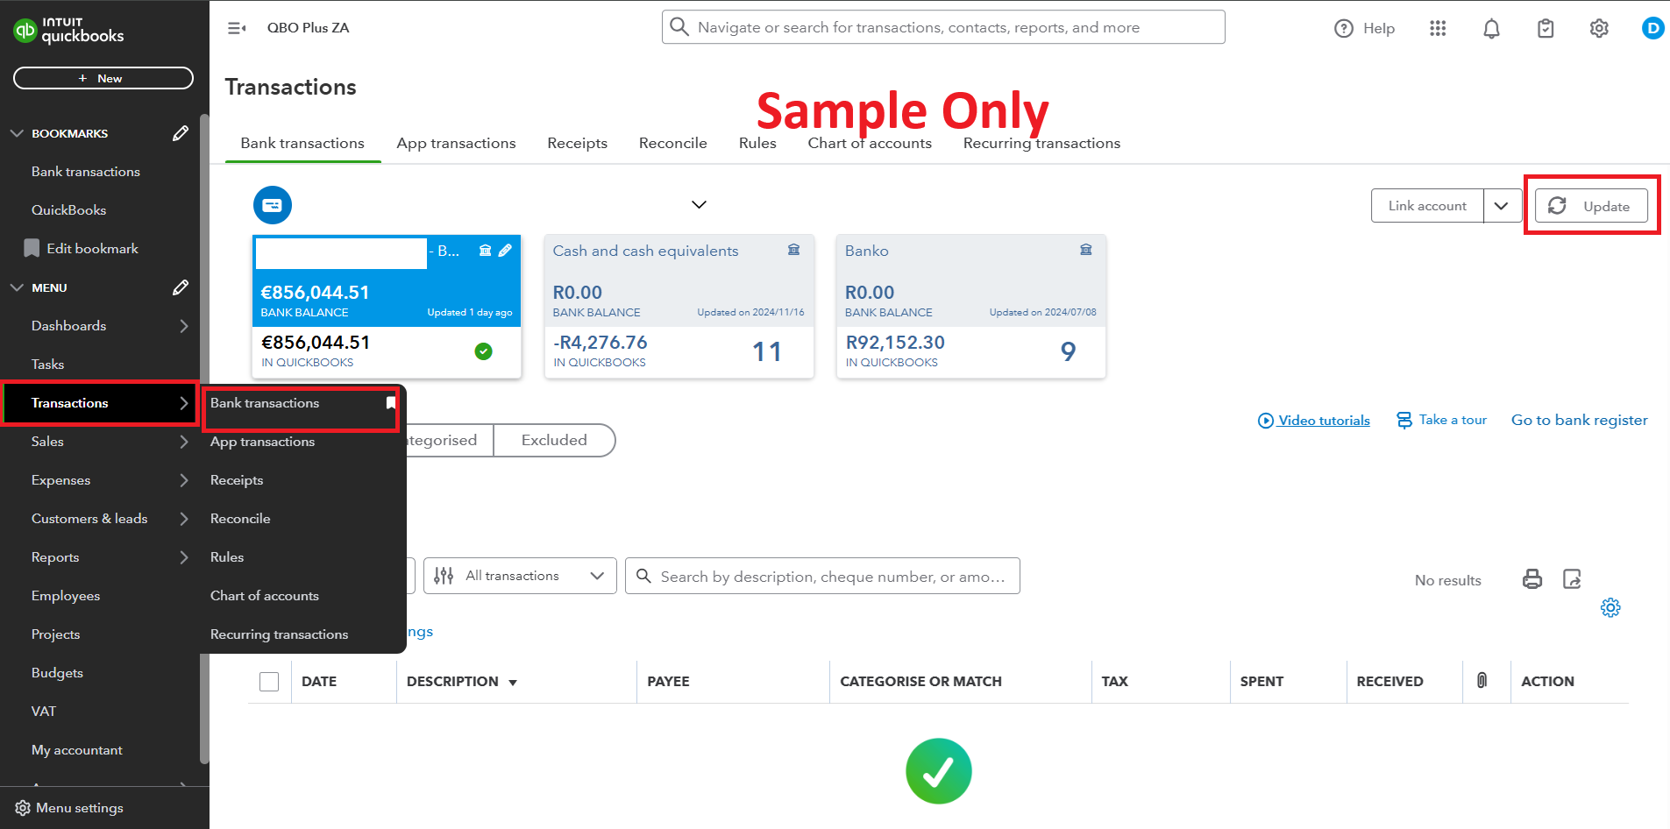1670x829 pixels.
Task: Open Help from the question mark icon
Action: (1344, 29)
